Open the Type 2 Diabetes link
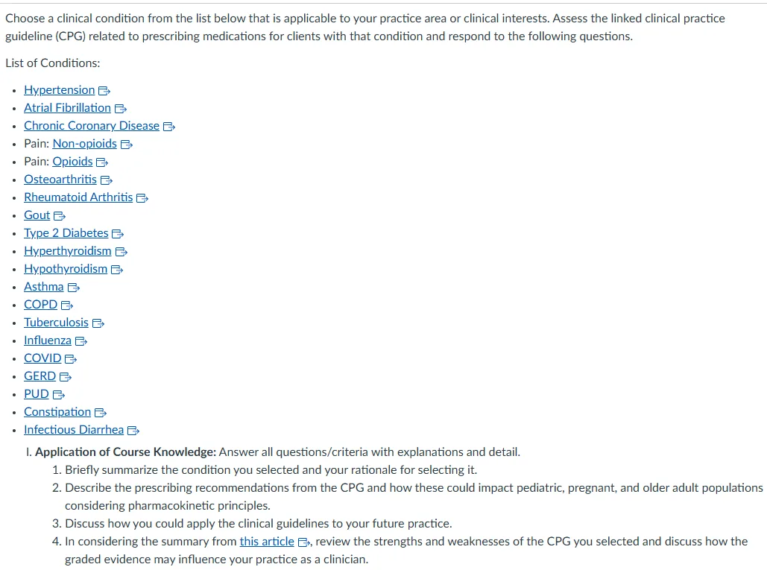Screen dimensions: 767x570 pyautogui.click(x=66, y=233)
